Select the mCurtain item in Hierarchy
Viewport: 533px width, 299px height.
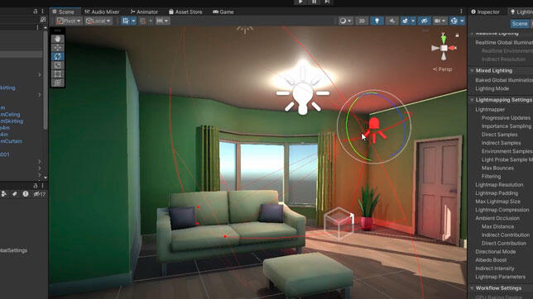pos(12,141)
